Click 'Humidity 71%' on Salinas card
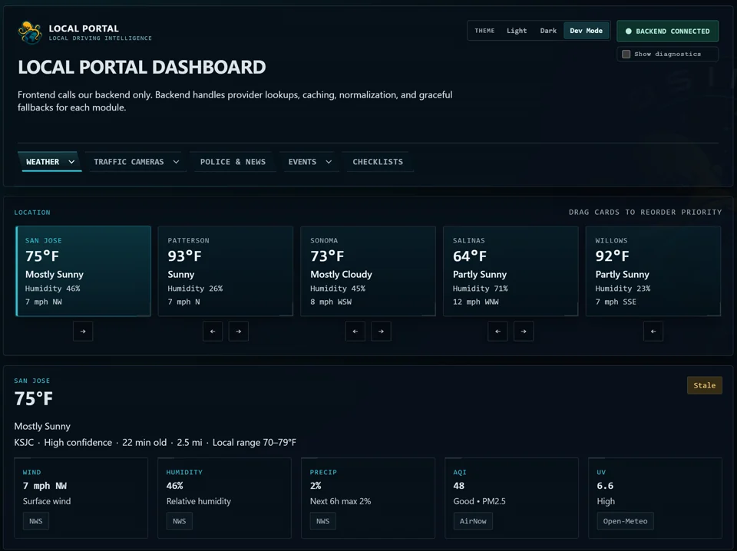 (481, 289)
